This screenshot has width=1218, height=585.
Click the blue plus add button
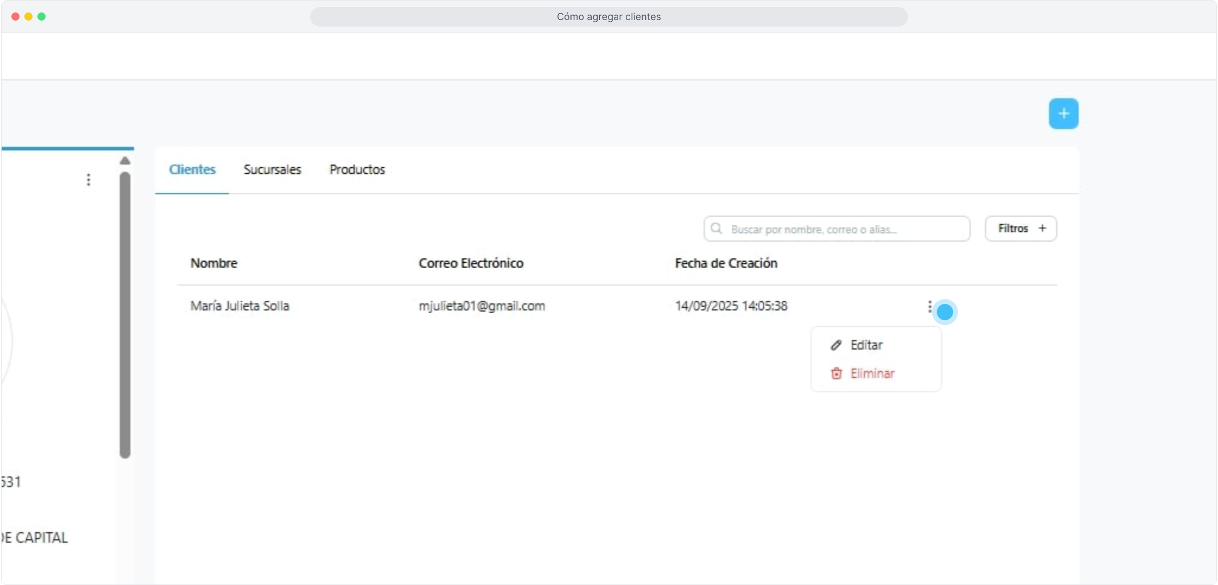tap(1063, 114)
